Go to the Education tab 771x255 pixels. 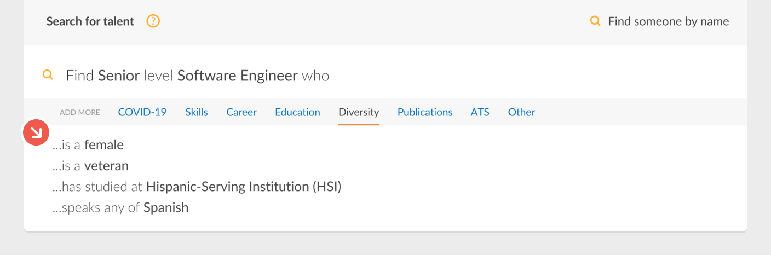(297, 112)
